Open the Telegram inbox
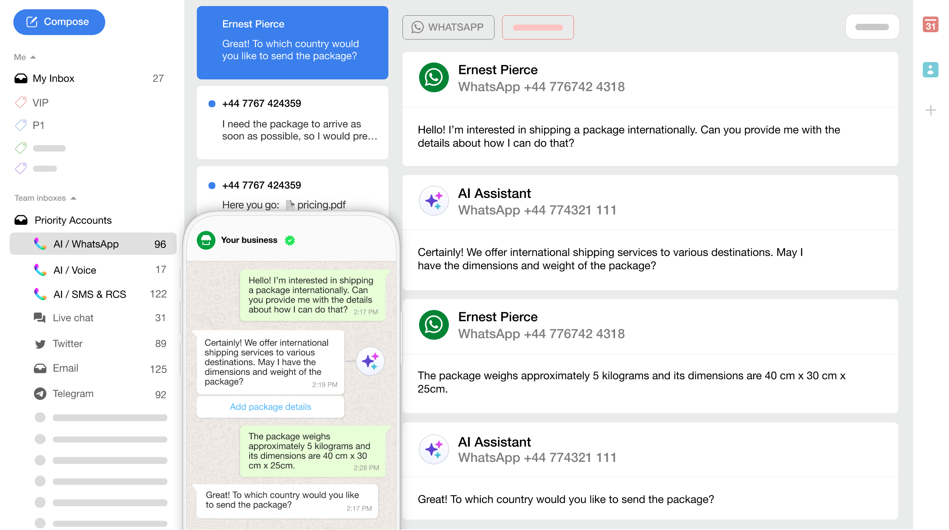The height and width of the screenshot is (530, 949). [x=73, y=393]
